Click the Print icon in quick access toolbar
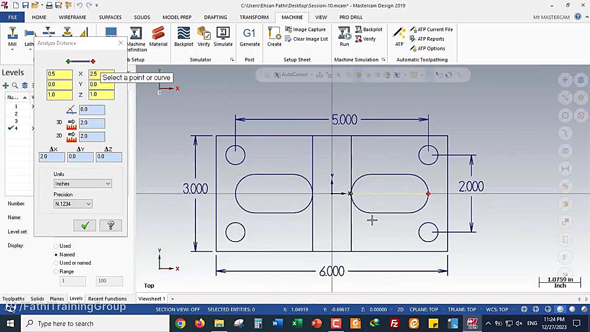 [x=49, y=6]
